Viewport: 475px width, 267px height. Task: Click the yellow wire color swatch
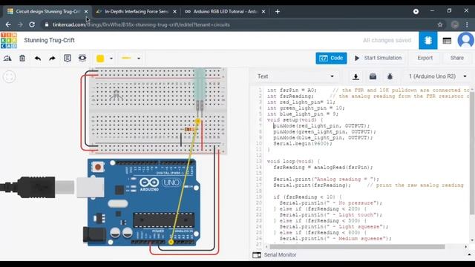tap(100, 59)
